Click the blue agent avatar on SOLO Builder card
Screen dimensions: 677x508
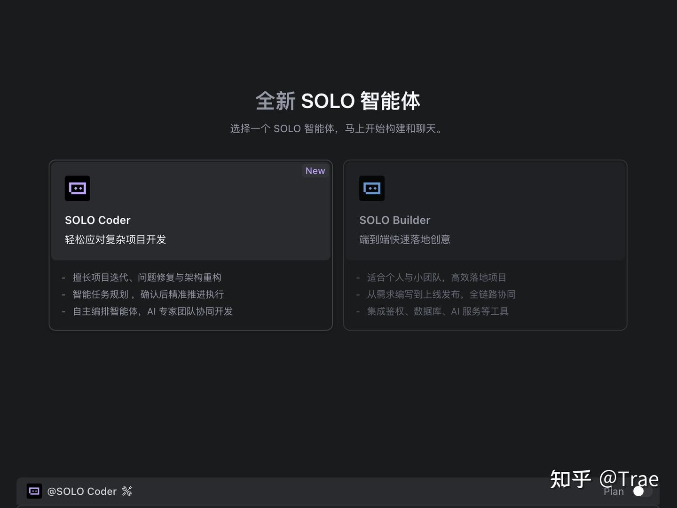coord(372,188)
